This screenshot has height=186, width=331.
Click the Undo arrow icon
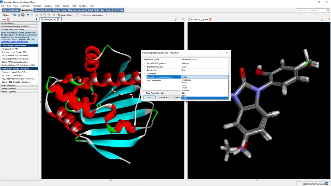tap(28, 15)
